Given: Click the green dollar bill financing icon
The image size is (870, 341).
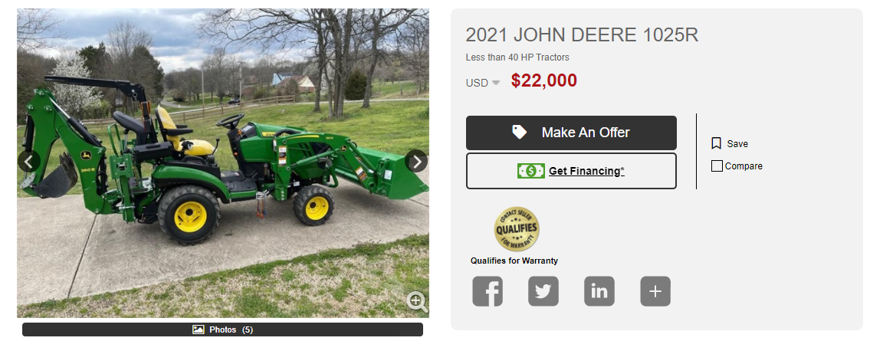Looking at the screenshot, I should [x=531, y=171].
